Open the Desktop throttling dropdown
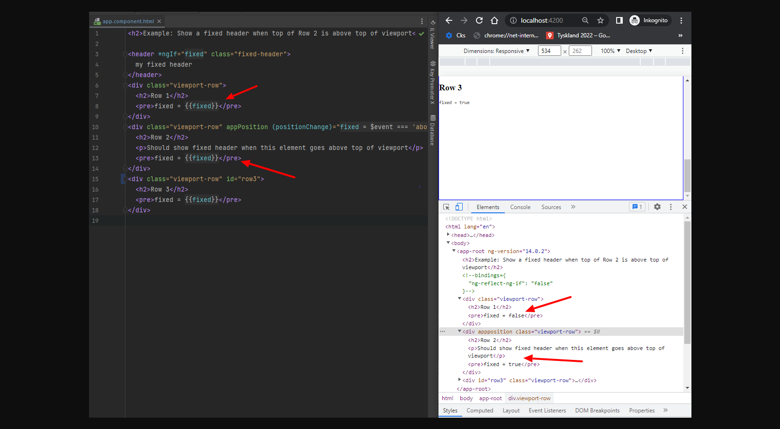This screenshot has width=780, height=429. pos(638,51)
